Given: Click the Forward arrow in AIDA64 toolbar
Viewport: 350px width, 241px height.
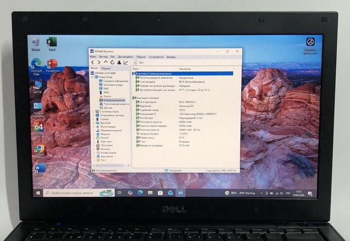Looking at the screenshot, I should 99,63.
